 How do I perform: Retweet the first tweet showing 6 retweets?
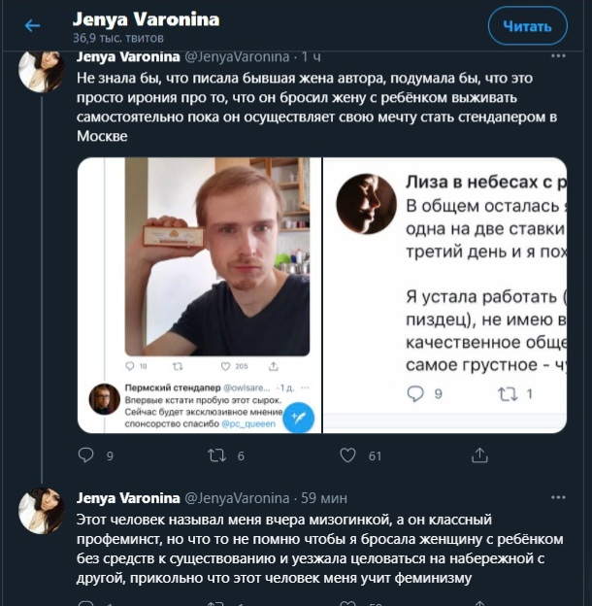click(x=218, y=454)
